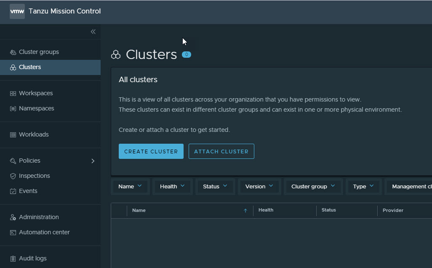432x268 pixels.
Task: Click the VMware logo in header
Action: click(17, 11)
